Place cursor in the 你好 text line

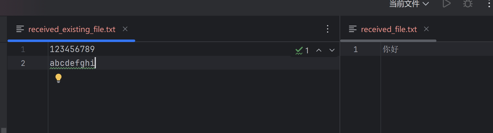tap(391, 49)
